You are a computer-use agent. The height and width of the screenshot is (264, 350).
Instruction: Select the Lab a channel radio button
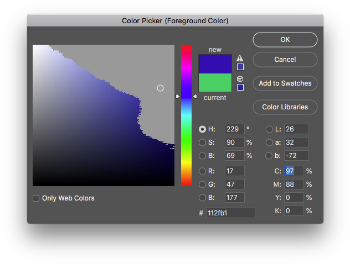click(270, 142)
